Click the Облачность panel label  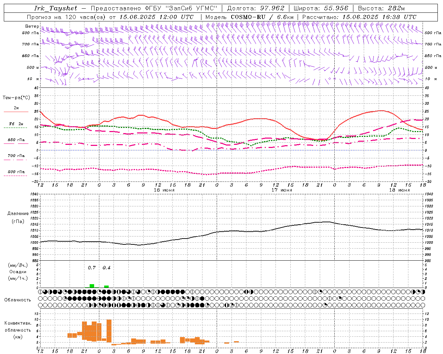coord(18,300)
